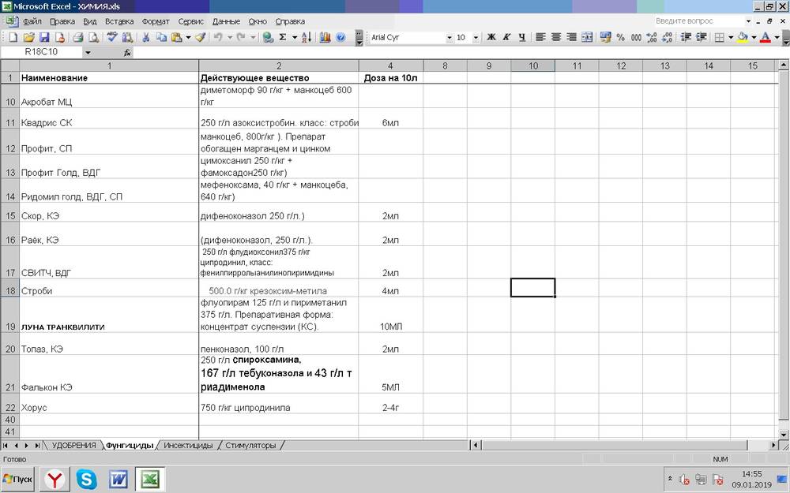Launch the Chart Wizard icon
This screenshot has width=790, height=493.
click(325, 37)
